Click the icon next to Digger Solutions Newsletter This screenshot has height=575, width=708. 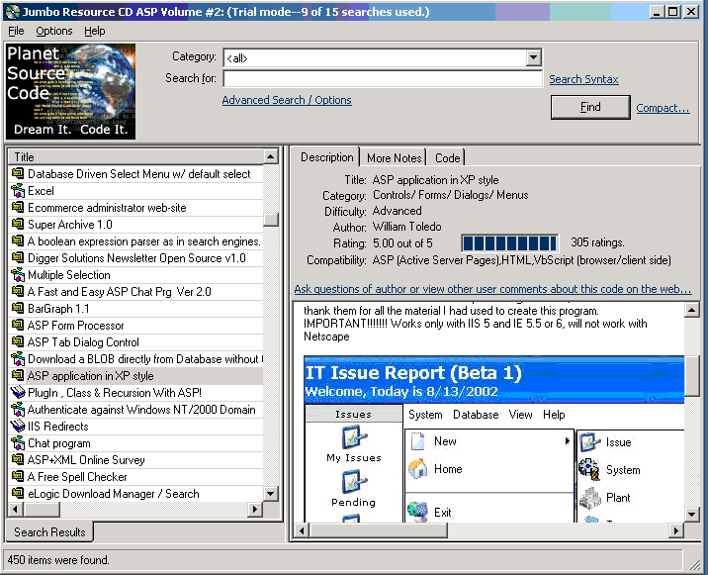[18, 257]
